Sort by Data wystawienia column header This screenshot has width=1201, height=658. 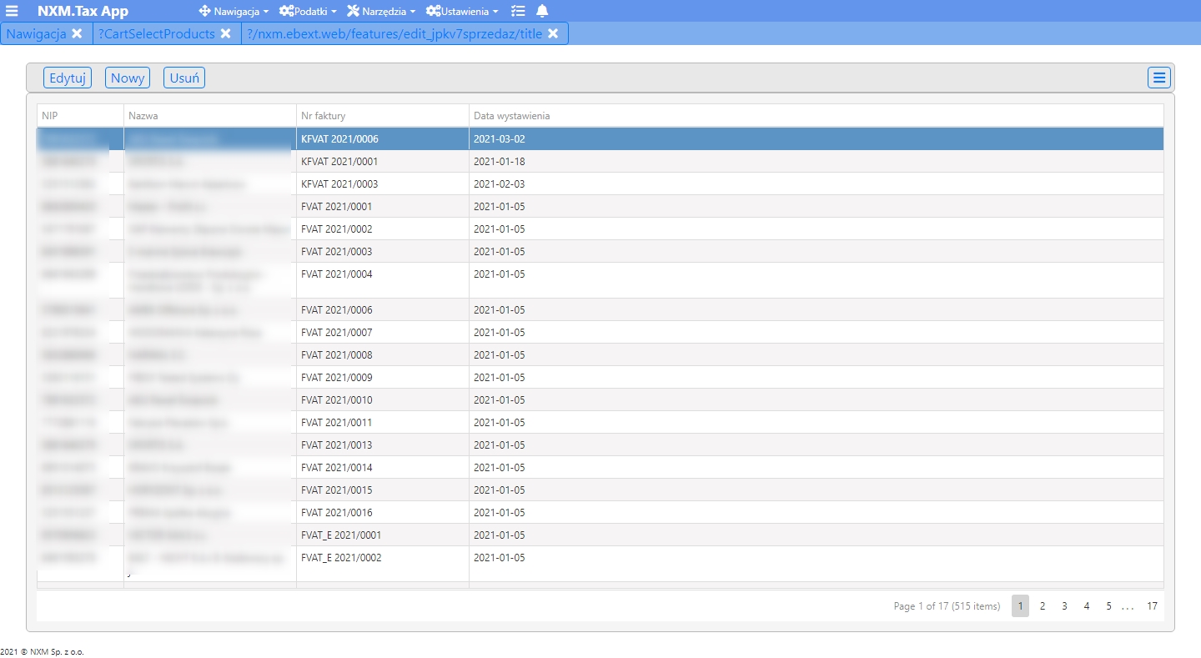point(511,116)
